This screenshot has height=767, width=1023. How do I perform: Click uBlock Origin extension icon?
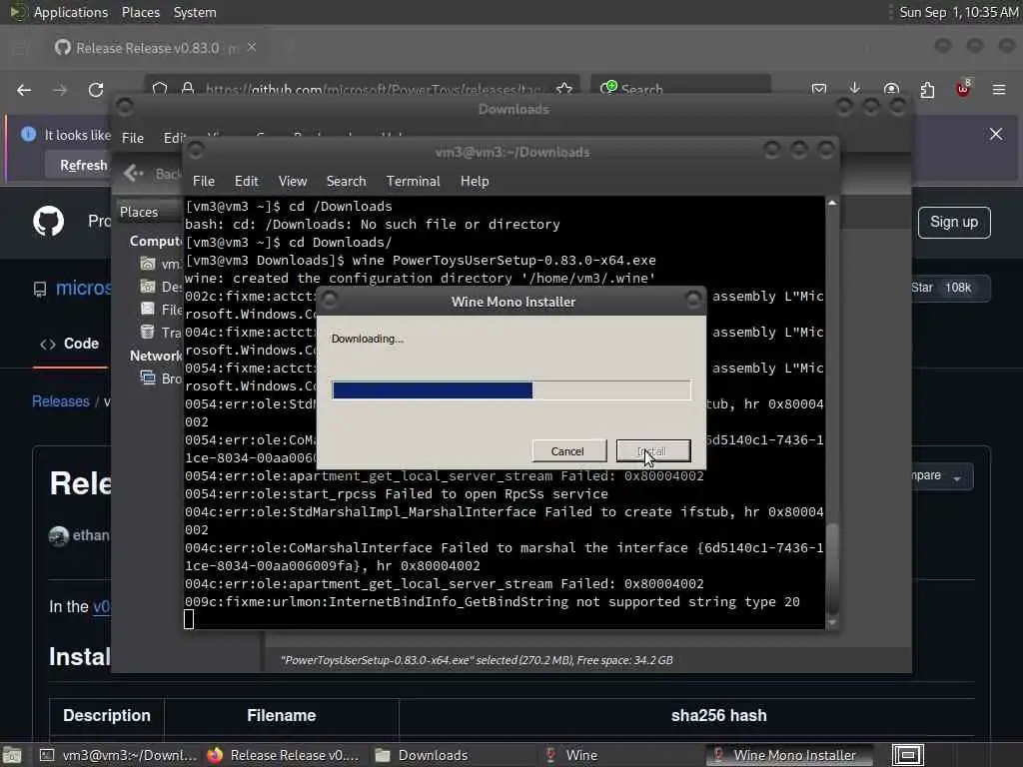click(x=964, y=89)
